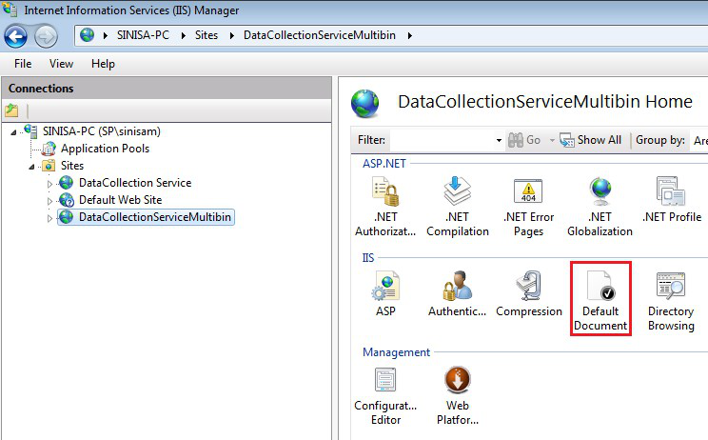Open the Configuration Editor
Viewport: 708px width, 440px height.
click(385, 396)
